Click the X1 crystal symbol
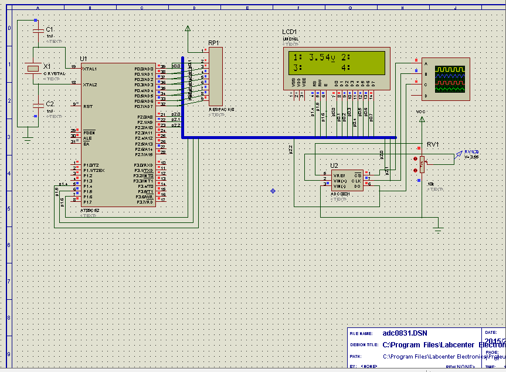Screen dimensions: 506x372 tap(33, 69)
